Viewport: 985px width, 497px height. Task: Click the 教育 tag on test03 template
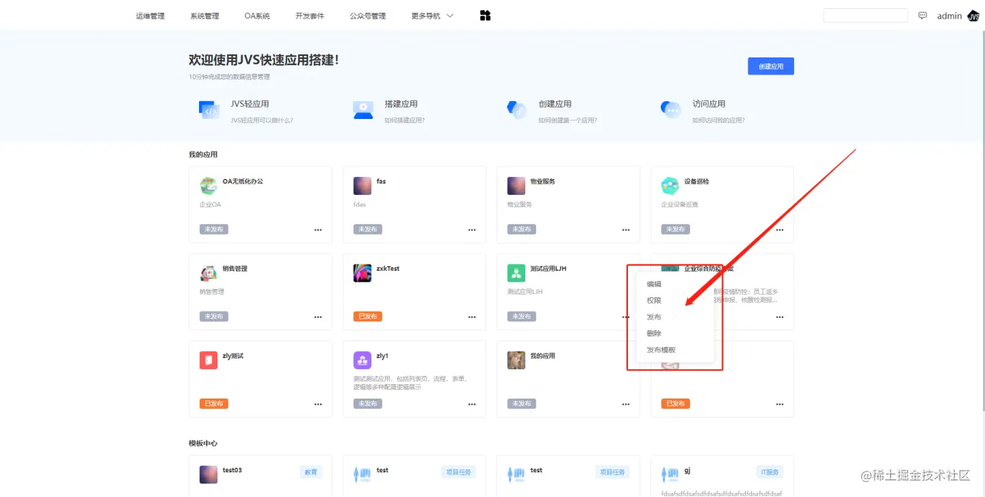pos(311,472)
